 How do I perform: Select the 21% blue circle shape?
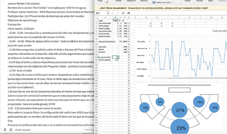pyautogui.click(x=180, y=110)
